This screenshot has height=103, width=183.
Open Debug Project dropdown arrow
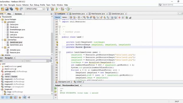coord(65,9)
